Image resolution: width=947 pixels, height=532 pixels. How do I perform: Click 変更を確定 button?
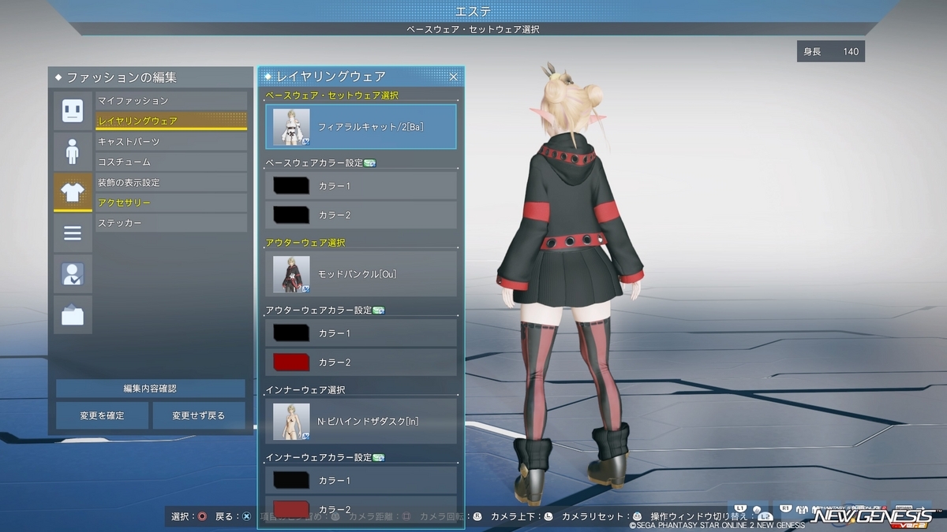(x=102, y=415)
